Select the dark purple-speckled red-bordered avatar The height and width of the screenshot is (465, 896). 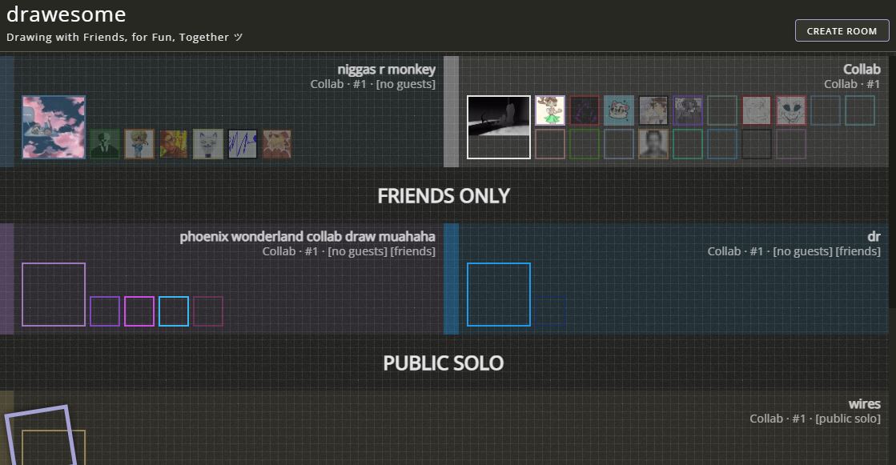pos(585,110)
